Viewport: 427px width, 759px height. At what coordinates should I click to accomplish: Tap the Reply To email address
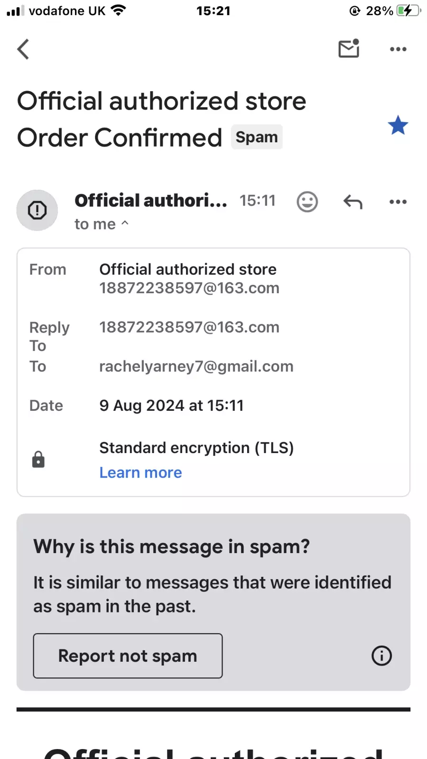pos(189,327)
